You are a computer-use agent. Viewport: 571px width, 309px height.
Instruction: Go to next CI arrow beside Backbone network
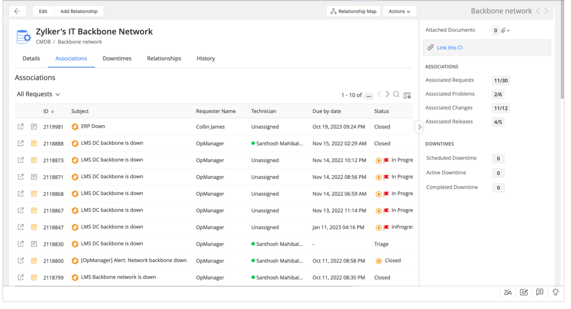pyautogui.click(x=546, y=11)
